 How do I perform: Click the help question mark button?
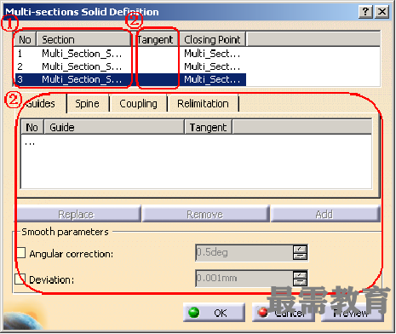365,12
